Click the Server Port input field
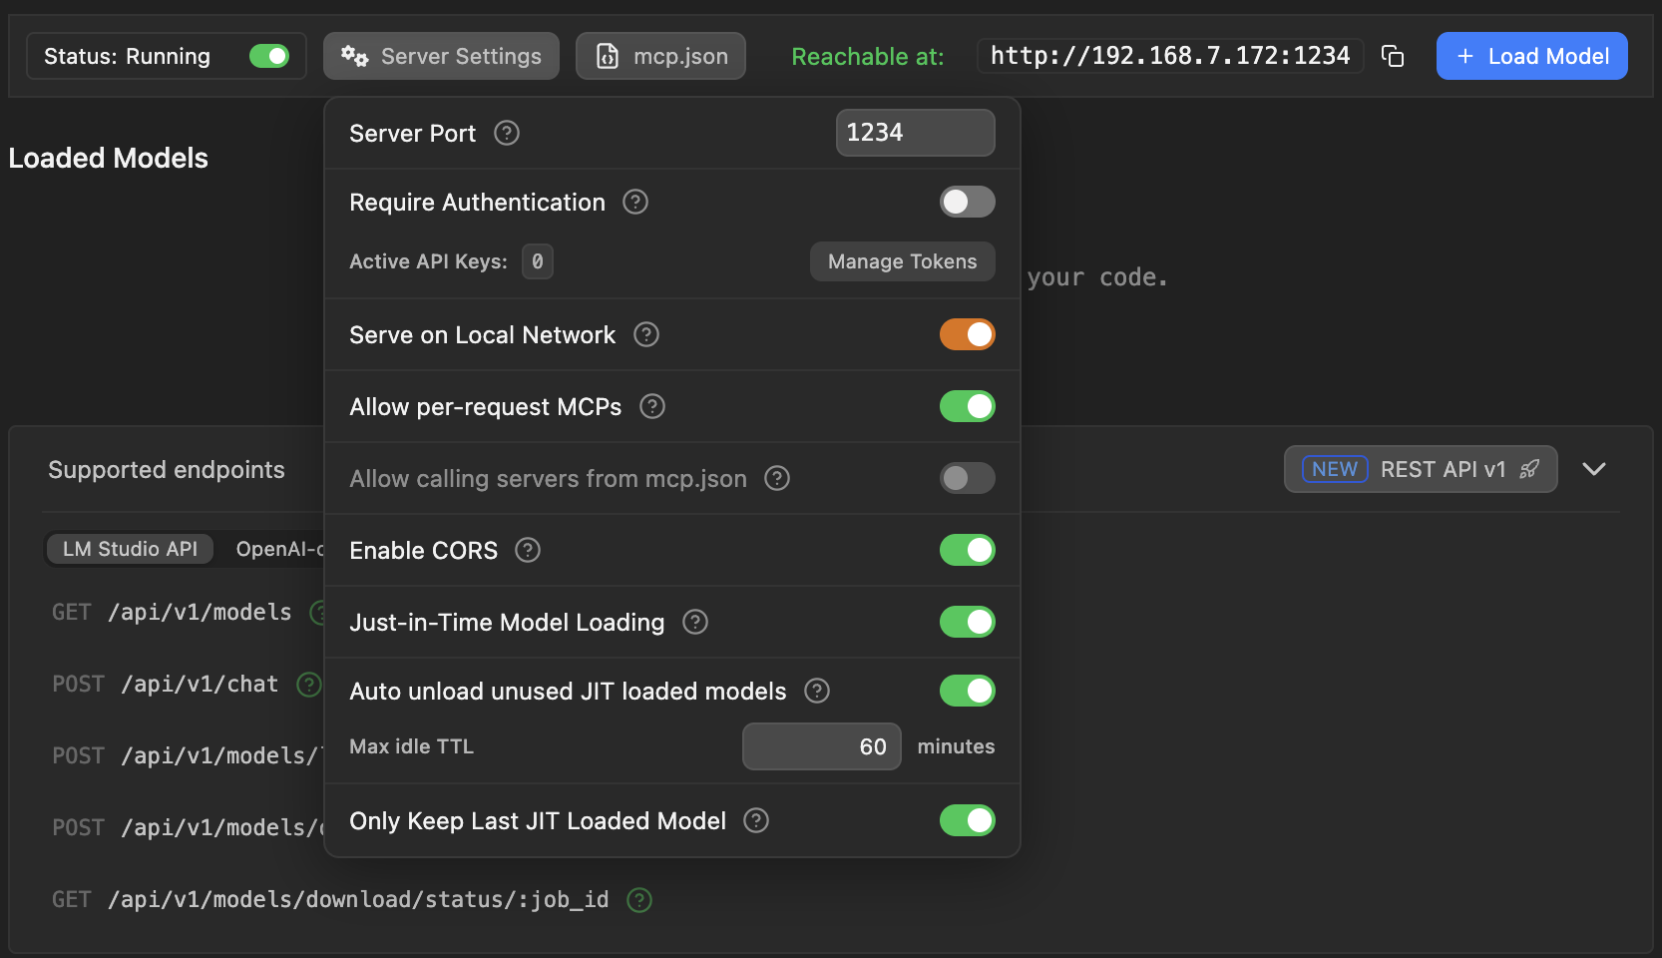 pos(914,132)
